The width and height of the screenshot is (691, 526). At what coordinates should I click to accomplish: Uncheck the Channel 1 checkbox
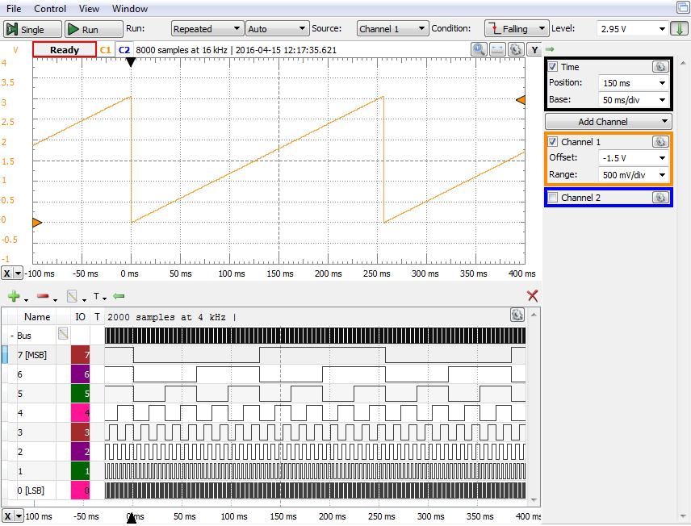tap(553, 141)
